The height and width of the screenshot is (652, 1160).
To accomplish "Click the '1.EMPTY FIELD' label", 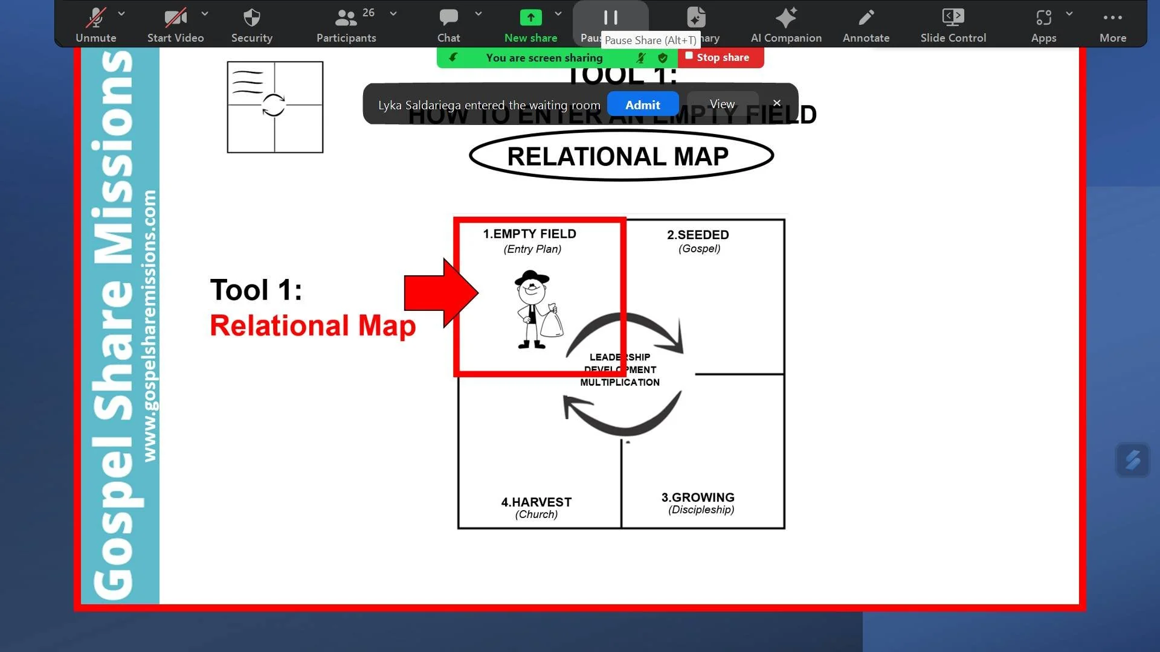I will click(529, 234).
